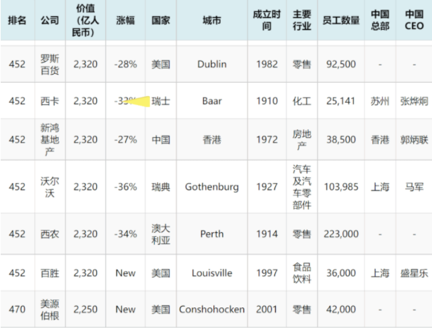Viewport: 432px width, 329px height.
Task: Click the industry cell 汽车及汽车零部件
Action: tap(302, 187)
